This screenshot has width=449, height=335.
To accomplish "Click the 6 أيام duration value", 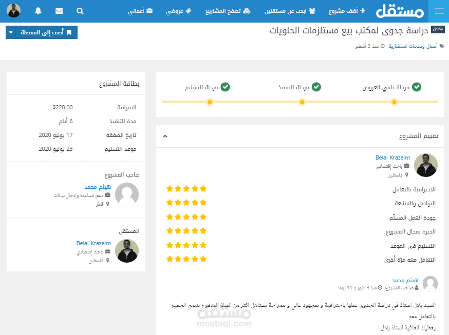I will [66, 121].
